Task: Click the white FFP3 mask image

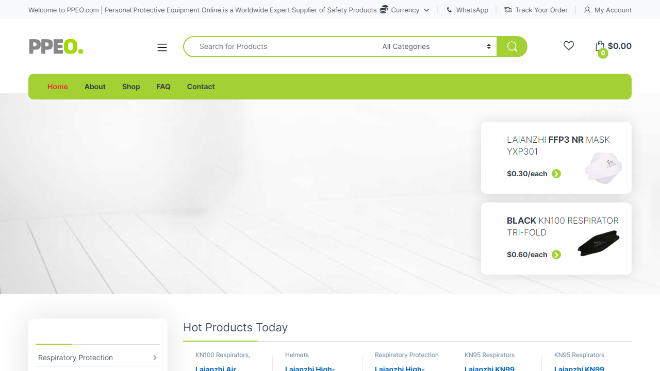Action: tap(603, 167)
